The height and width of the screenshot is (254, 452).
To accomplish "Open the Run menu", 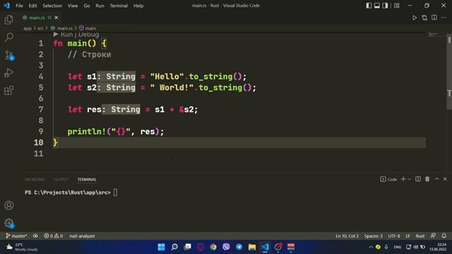I will [100, 6].
